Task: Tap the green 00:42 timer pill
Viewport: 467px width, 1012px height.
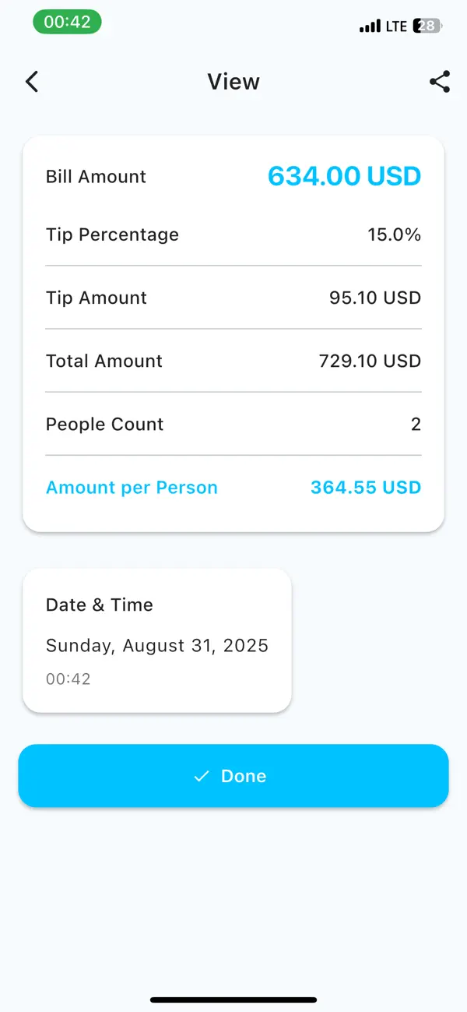Action: click(67, 22)
